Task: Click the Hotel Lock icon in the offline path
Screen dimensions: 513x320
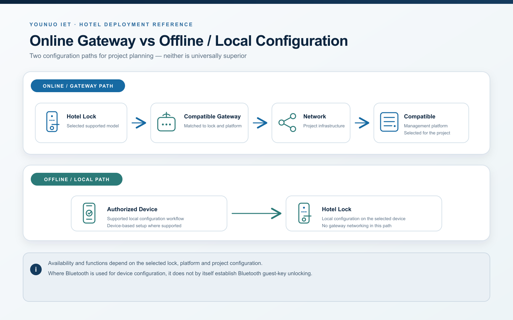Action: pos(304,213)
